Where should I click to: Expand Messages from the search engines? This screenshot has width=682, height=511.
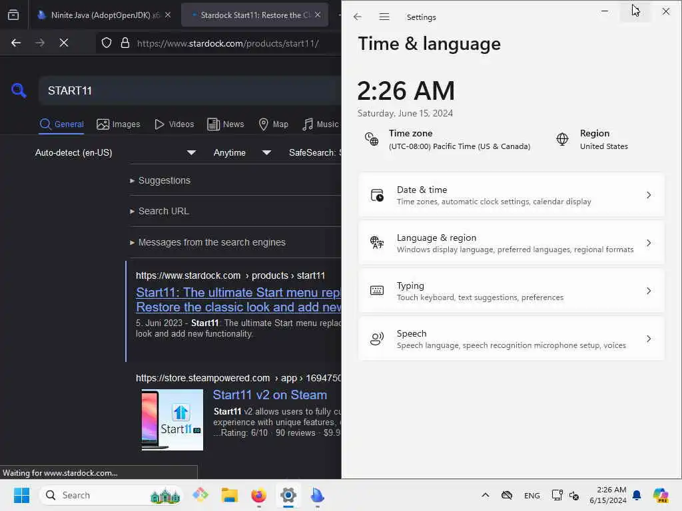tap(208, 242)
